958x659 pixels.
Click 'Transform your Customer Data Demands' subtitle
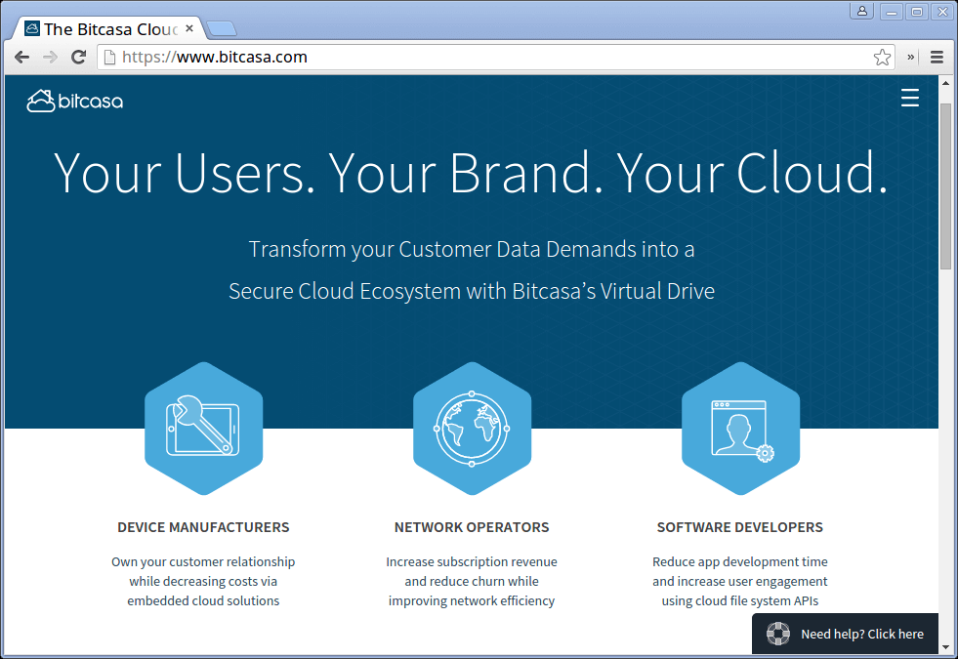click(472, 249)
